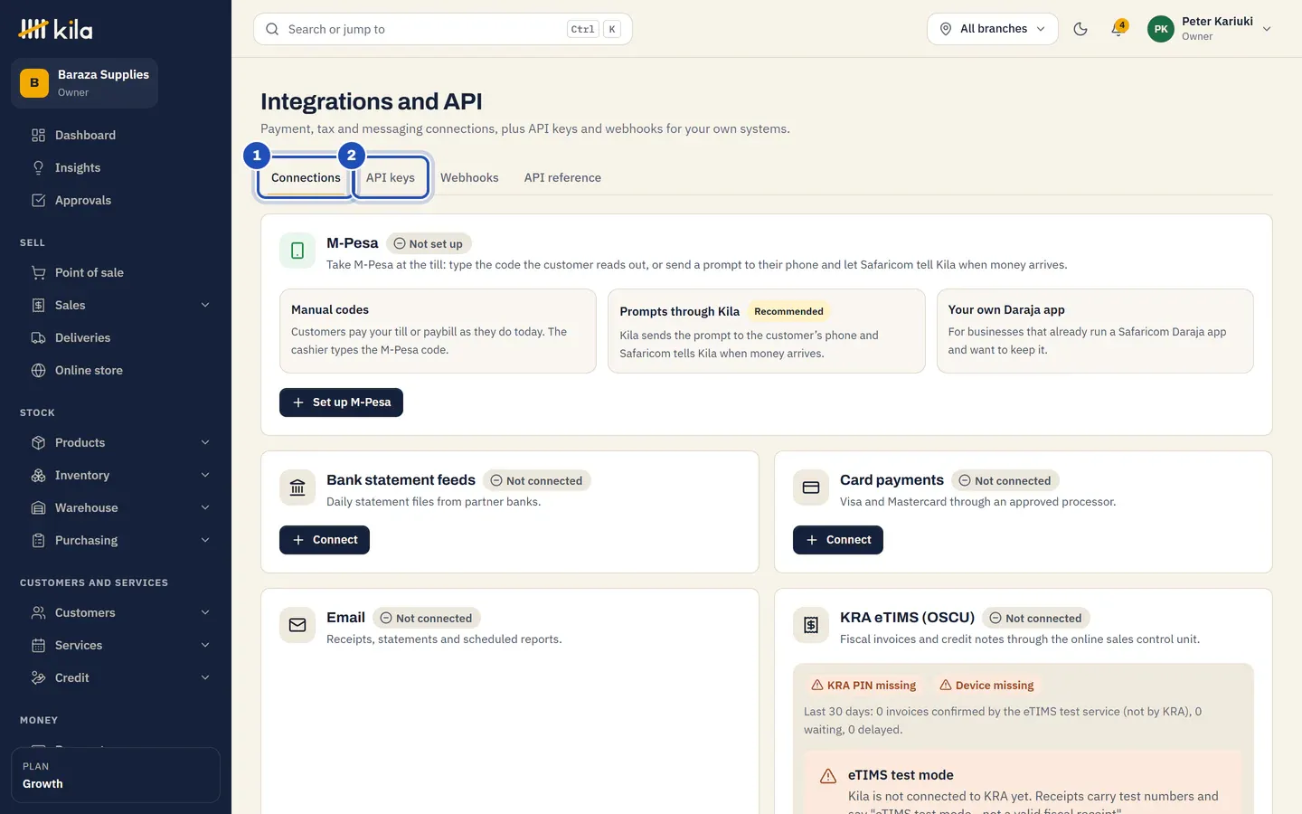Click the Services calendar icon
1302x814 pixels.
pyautogui.click(x=38, y=645)
